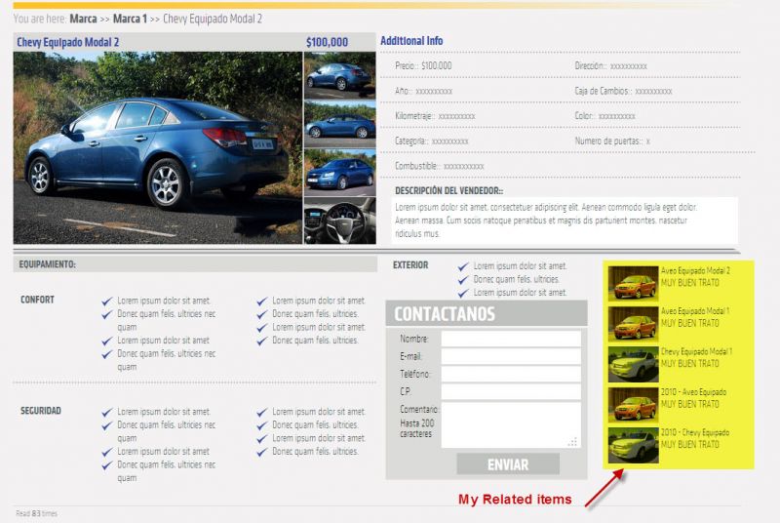Click the resize grip of the Comentario box
The width and height of the screenshot is (780, 523).
tap(573, 442)
